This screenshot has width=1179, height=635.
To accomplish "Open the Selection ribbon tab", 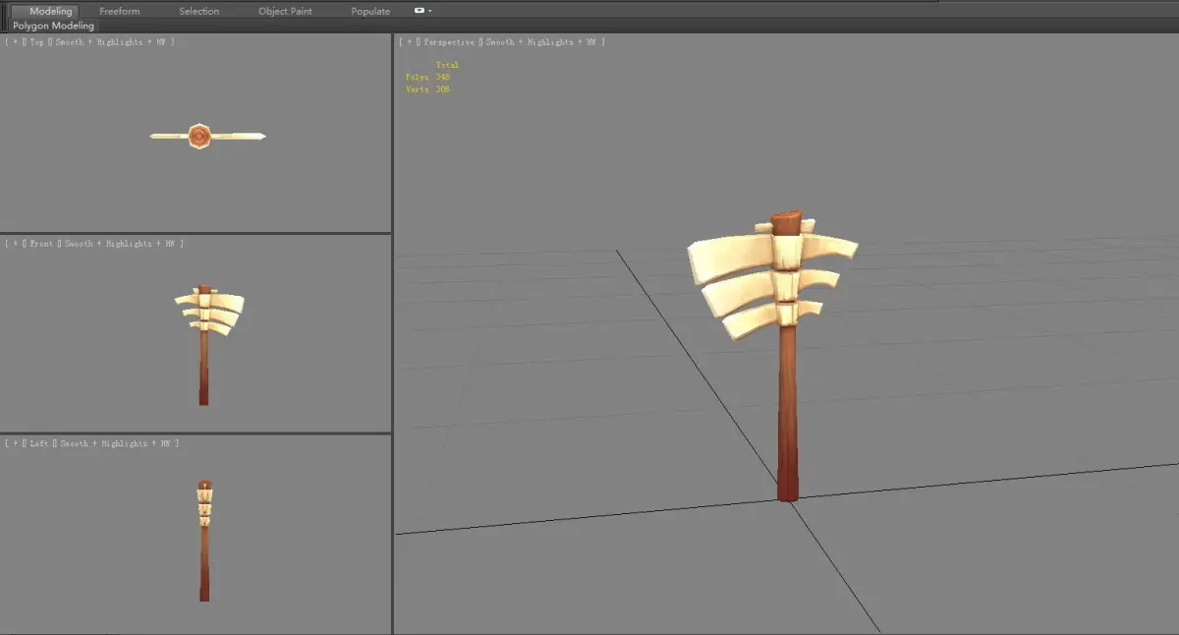I will coord(199,11).
